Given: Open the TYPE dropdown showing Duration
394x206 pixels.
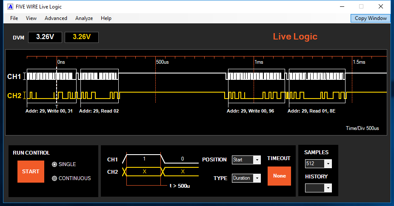Looking at the screenshot, I should click(246, 178).
